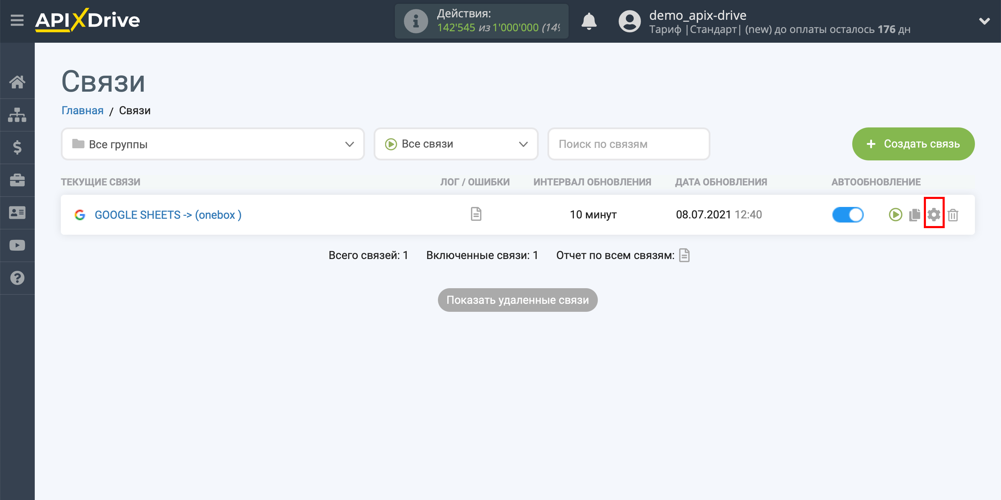Click the 'ИНТЕРВАЛ ОБНОВЛЕНИЯ' column header
The width and height of the screenshot is (1001, 500).
592,182
